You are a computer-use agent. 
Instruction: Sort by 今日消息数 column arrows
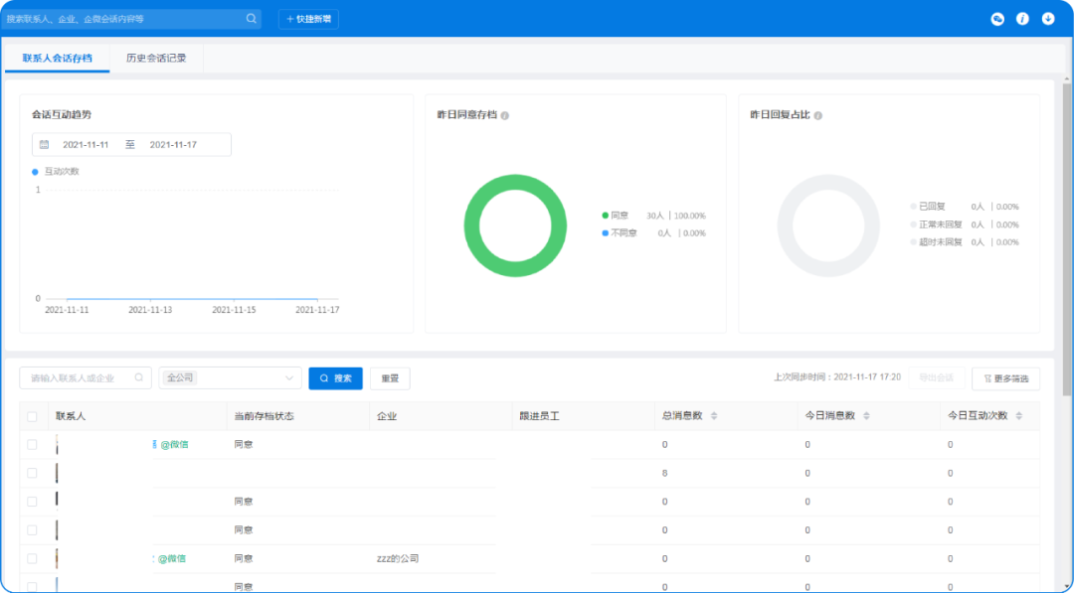[x=866, y=416]
